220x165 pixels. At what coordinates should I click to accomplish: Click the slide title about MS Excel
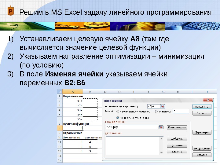(115, 12)
